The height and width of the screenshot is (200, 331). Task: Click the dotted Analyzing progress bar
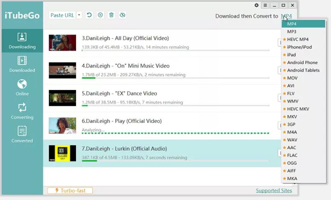176,133
